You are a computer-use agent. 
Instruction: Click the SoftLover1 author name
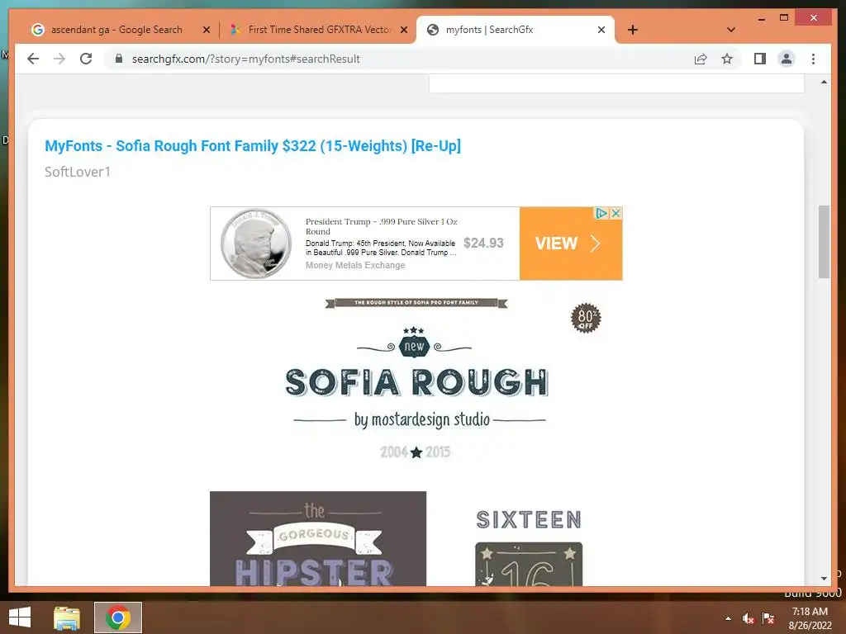tap(78, 172)
